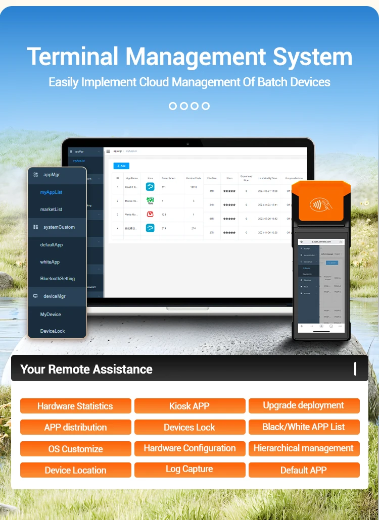Click the Upgrade deployment button
This screenshot has height=520, width=379.
click(304, 406)
